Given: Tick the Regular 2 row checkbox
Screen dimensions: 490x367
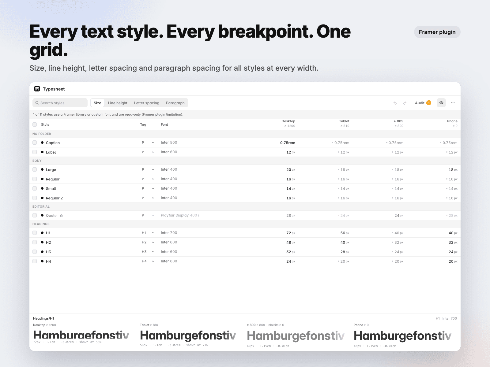Looking at the screenshot, I should (35, 198).
